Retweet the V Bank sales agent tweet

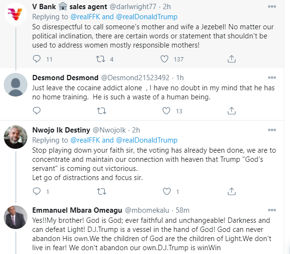click(x=101, y=59)
